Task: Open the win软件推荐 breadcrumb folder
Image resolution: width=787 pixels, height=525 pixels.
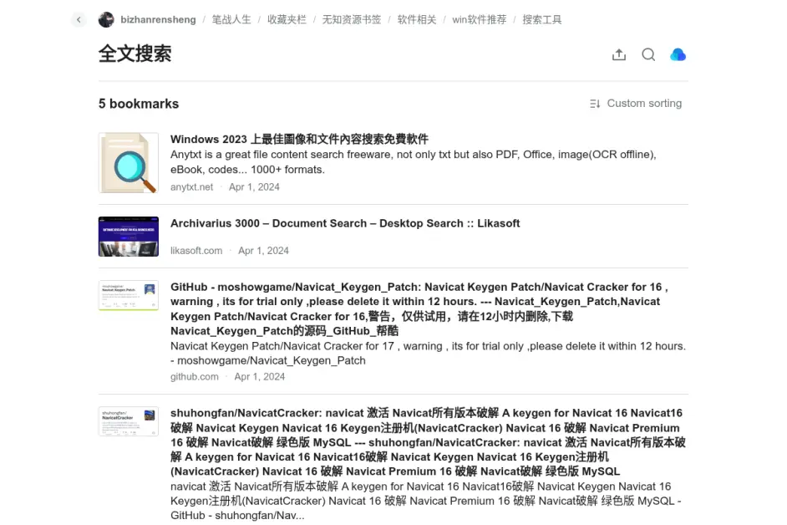Action: point(479,19)
